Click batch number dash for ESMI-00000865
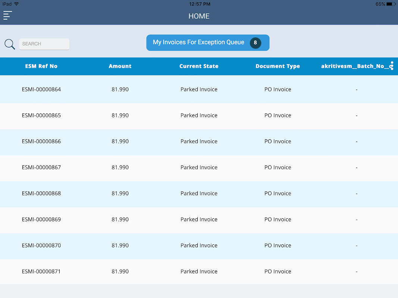The image size is (398, 298). coord(357,115)
